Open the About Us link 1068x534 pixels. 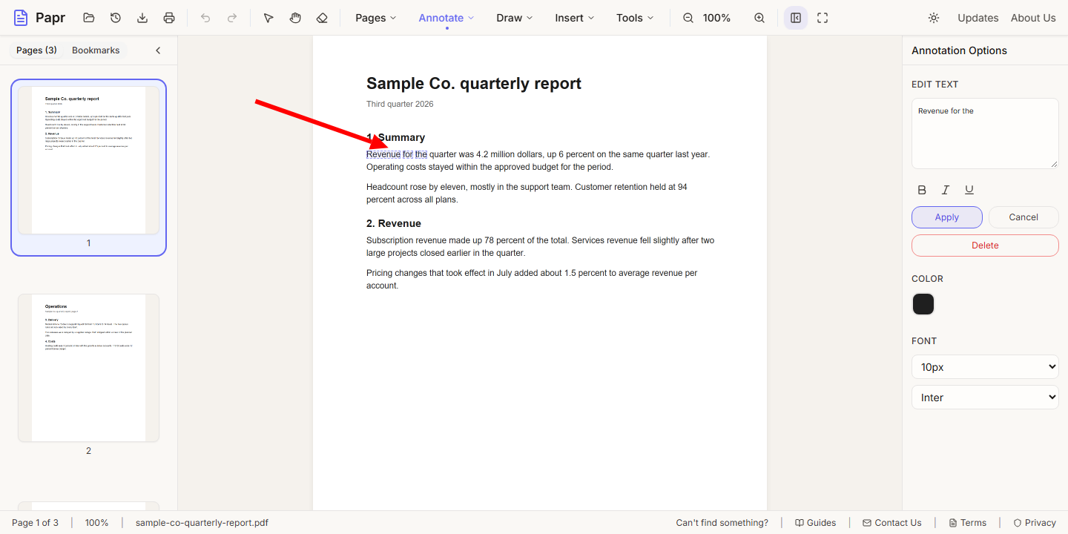click(1033, 18)
